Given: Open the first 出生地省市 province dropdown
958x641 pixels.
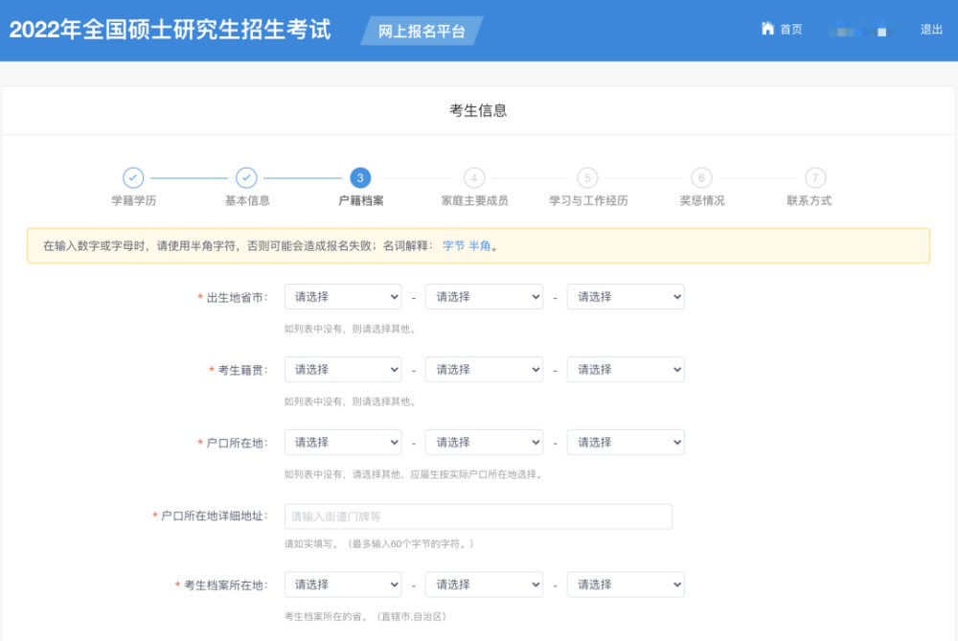Looking at the screenshot, I should 343,297.
